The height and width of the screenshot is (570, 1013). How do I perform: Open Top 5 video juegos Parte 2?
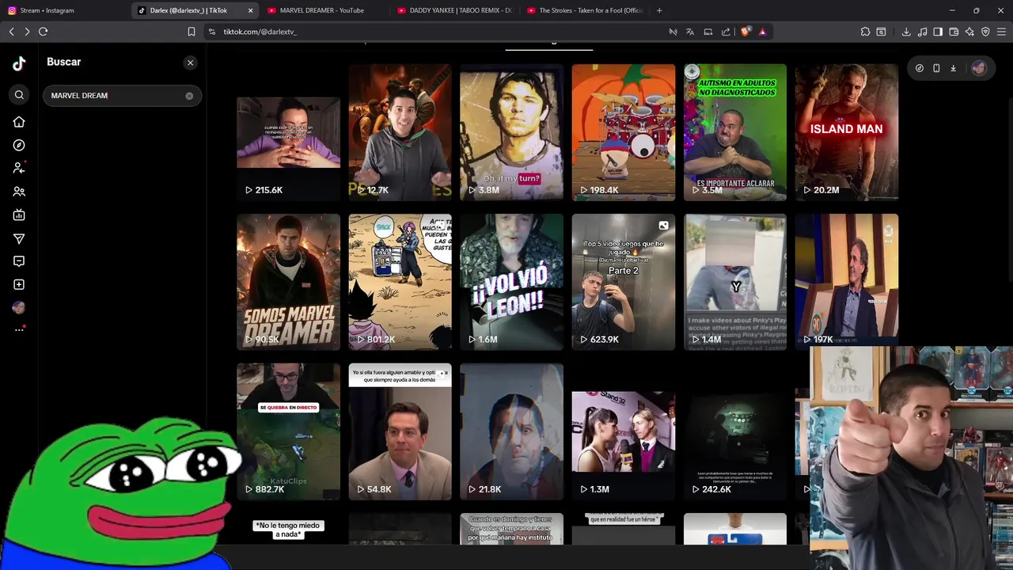(623, 282)
